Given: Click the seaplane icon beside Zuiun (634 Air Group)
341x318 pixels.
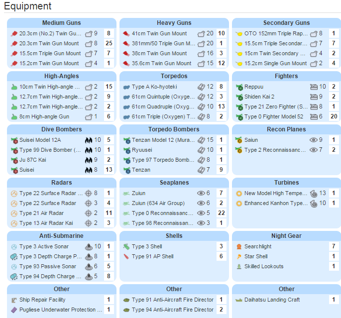Looking at the screenshot, I should [x=126, y=204].
